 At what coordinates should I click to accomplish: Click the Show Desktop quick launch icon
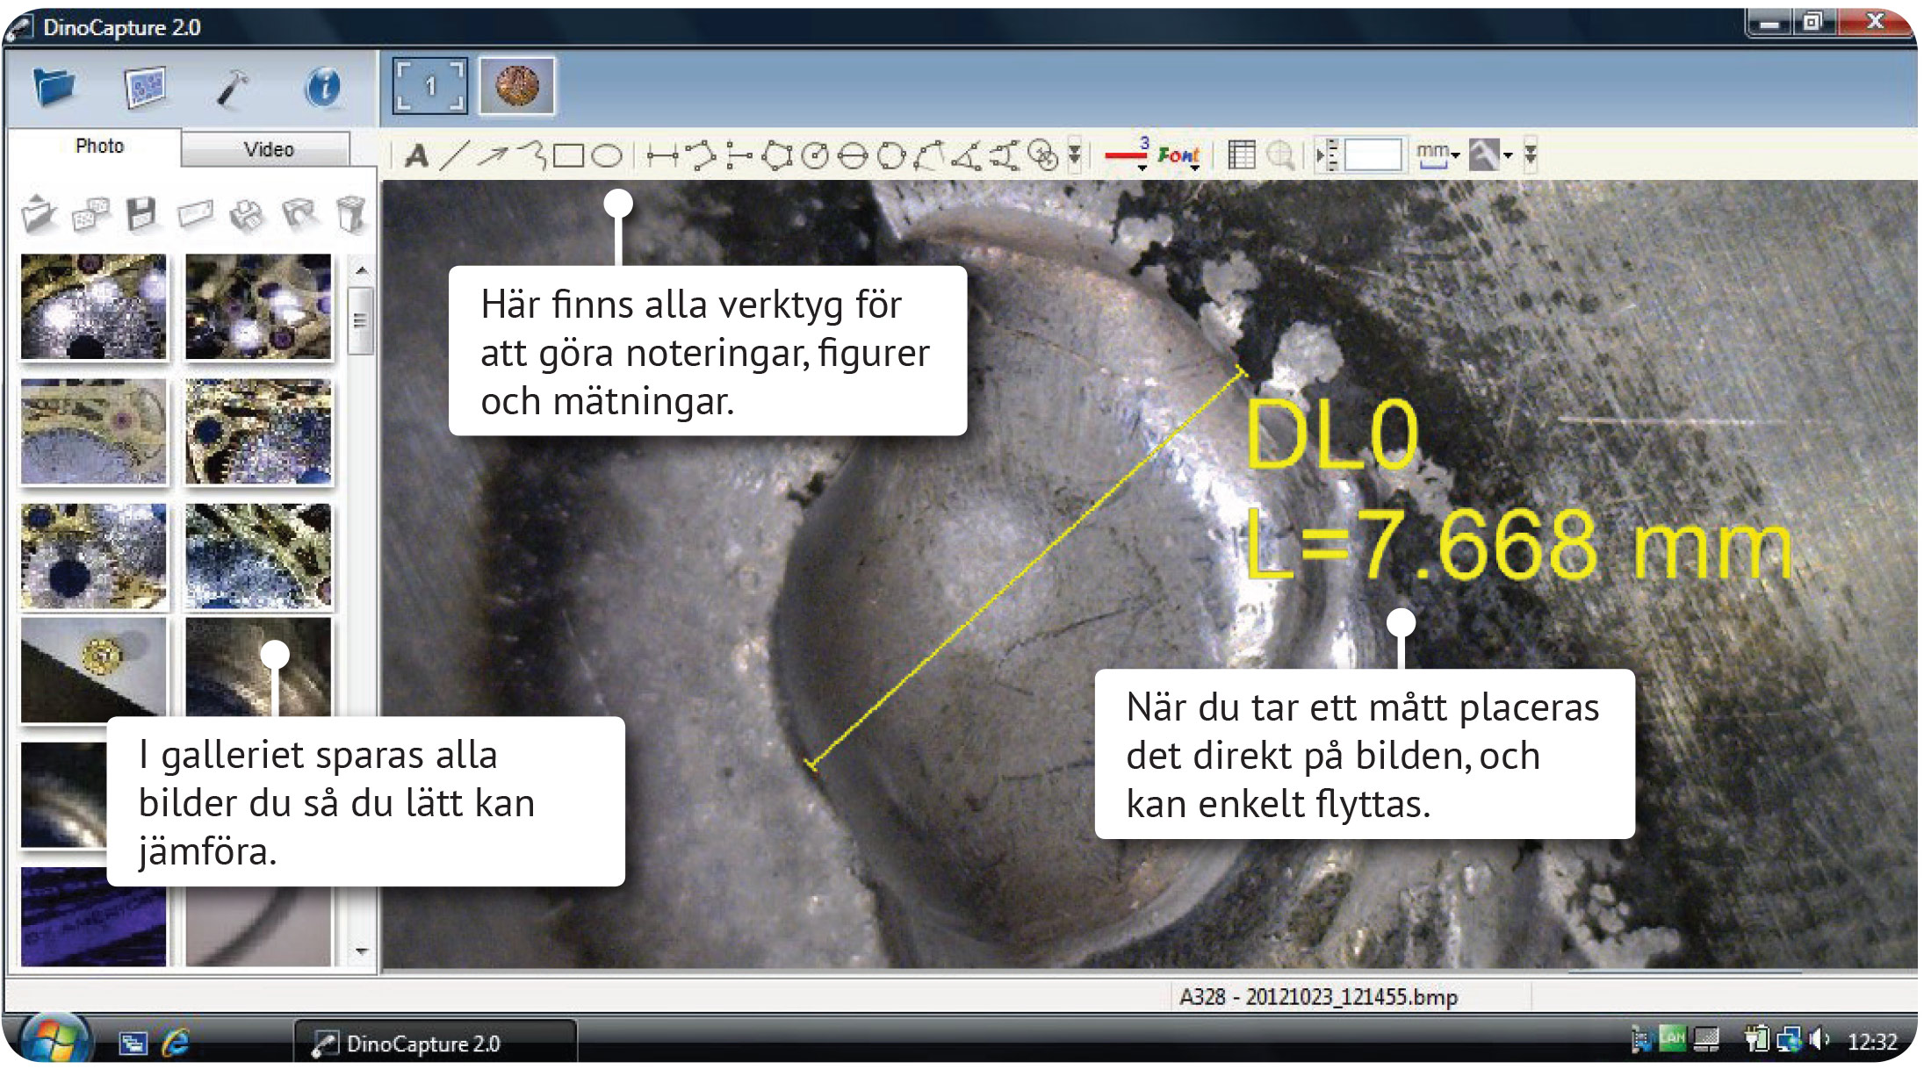tap(133, 1043)
